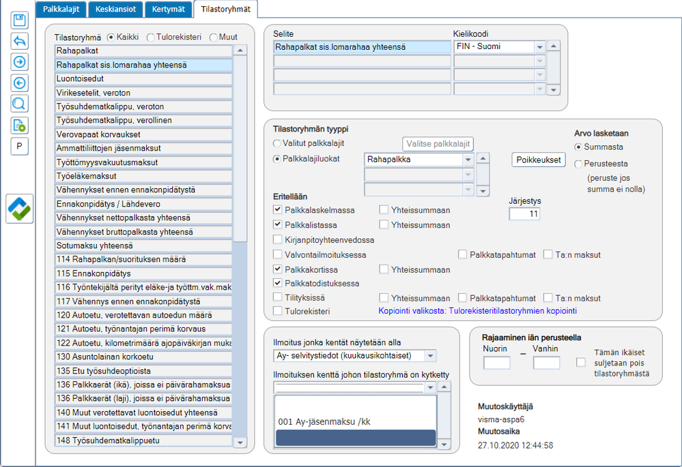
Task: Select the Tulorekisteri filter radio button
Action: point(150,37)
